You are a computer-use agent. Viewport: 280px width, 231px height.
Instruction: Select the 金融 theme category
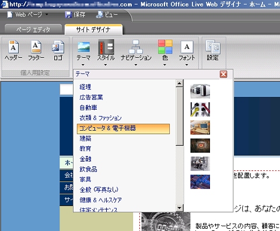85,159
